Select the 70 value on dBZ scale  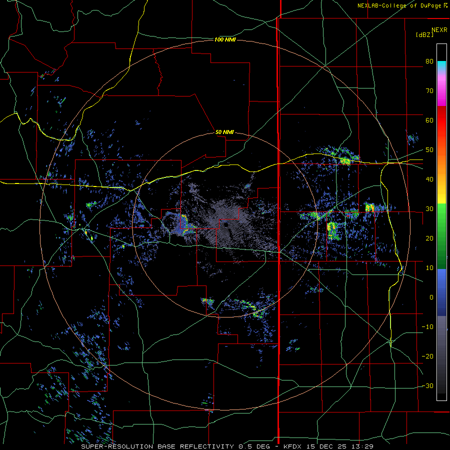[x=429, y=90]
